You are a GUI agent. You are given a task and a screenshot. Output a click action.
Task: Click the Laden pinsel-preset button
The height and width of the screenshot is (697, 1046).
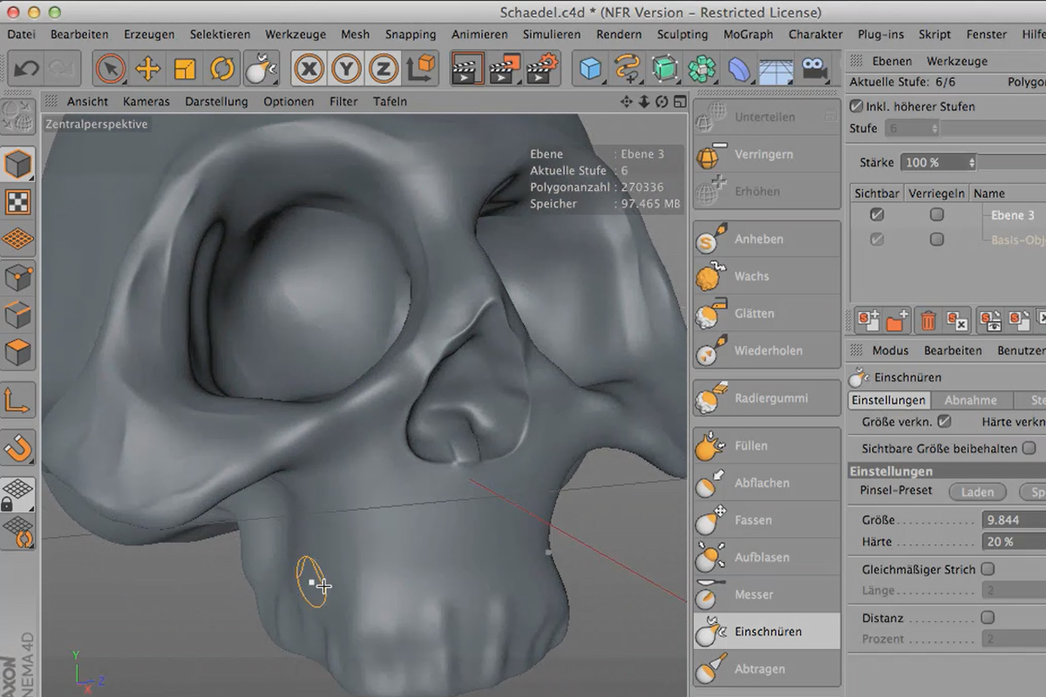(x=977, y=491)
